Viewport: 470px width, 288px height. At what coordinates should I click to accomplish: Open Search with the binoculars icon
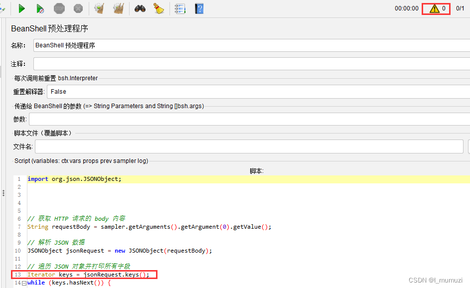(x=140, y=8)
